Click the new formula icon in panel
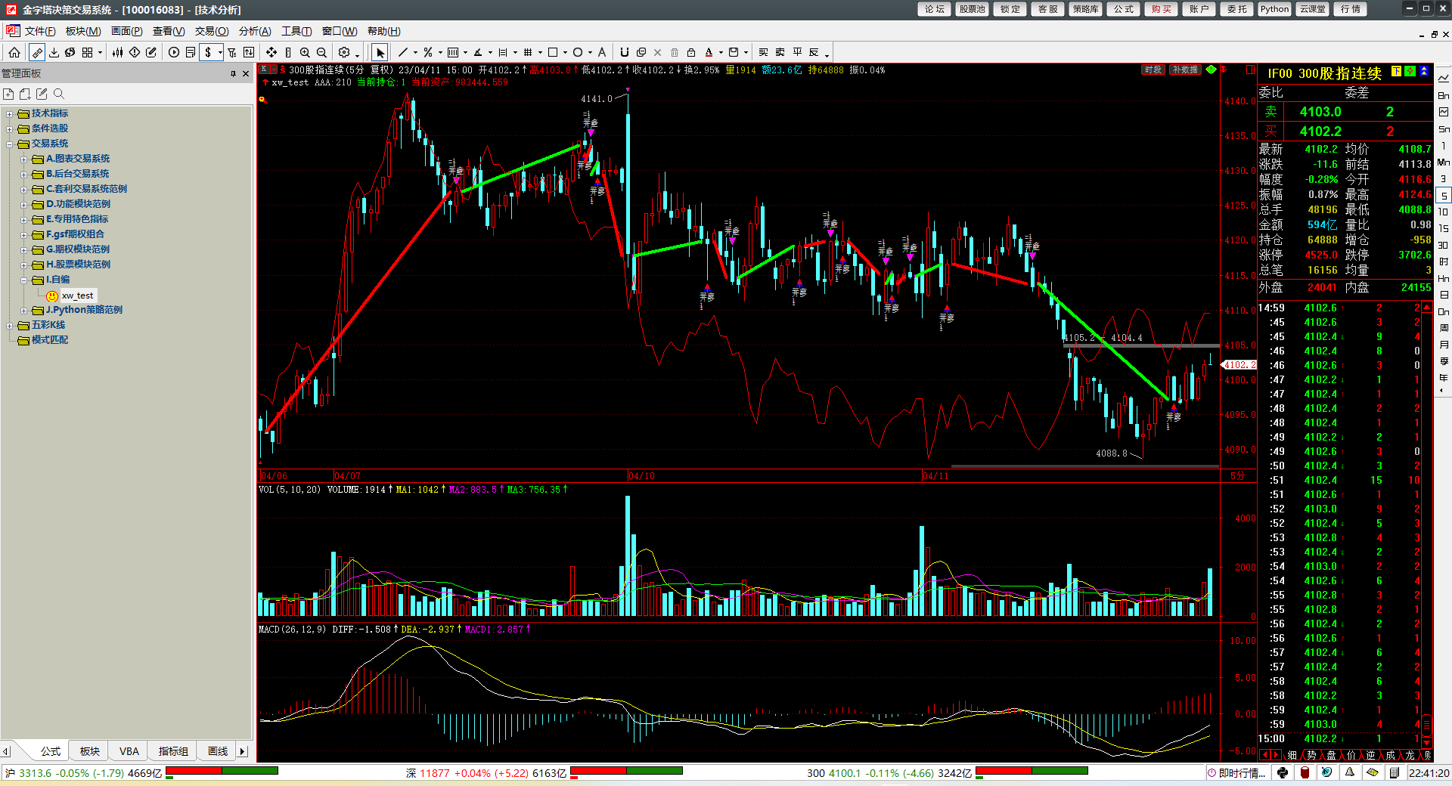The height and width of the screenshot is (786, 1452). pos(8,94)
